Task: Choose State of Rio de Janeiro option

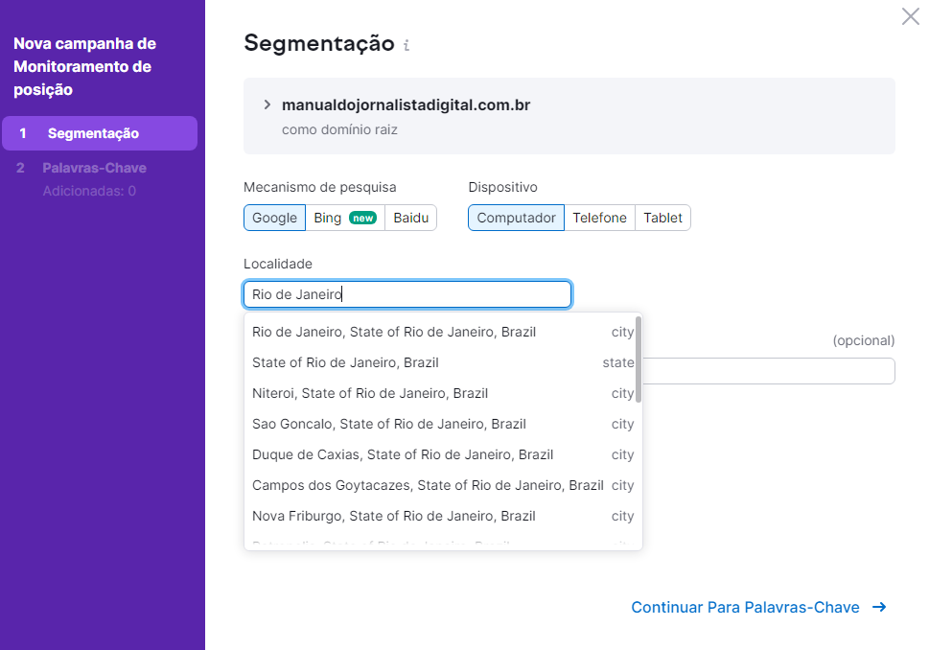Action: 345,362
